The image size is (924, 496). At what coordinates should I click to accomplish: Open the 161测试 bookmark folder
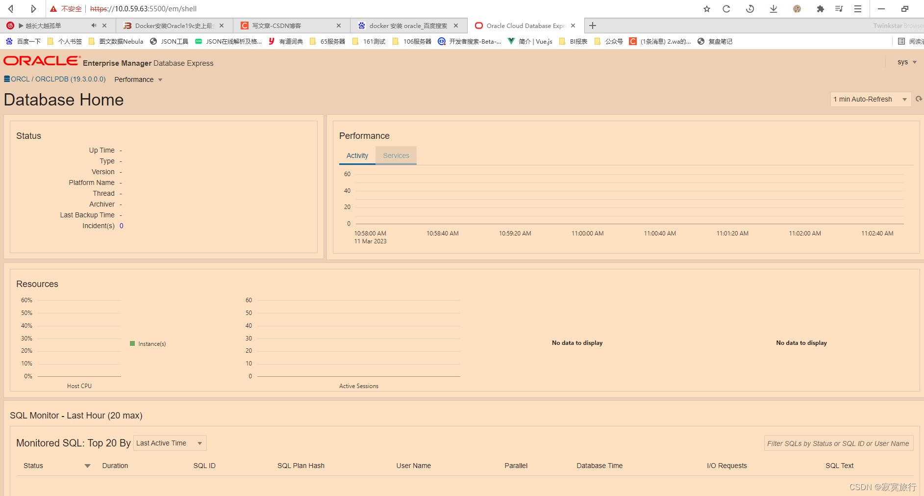pyautogui.click(x=369, y=41)
